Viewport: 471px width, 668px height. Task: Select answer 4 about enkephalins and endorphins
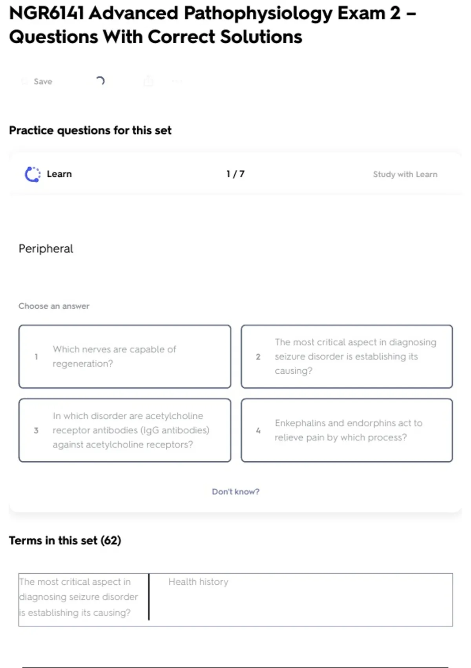pyautogui.click(x=347, y=430)
